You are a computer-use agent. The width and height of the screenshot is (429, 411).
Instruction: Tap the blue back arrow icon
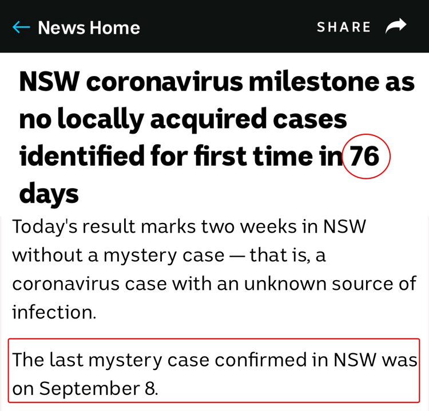21,27
